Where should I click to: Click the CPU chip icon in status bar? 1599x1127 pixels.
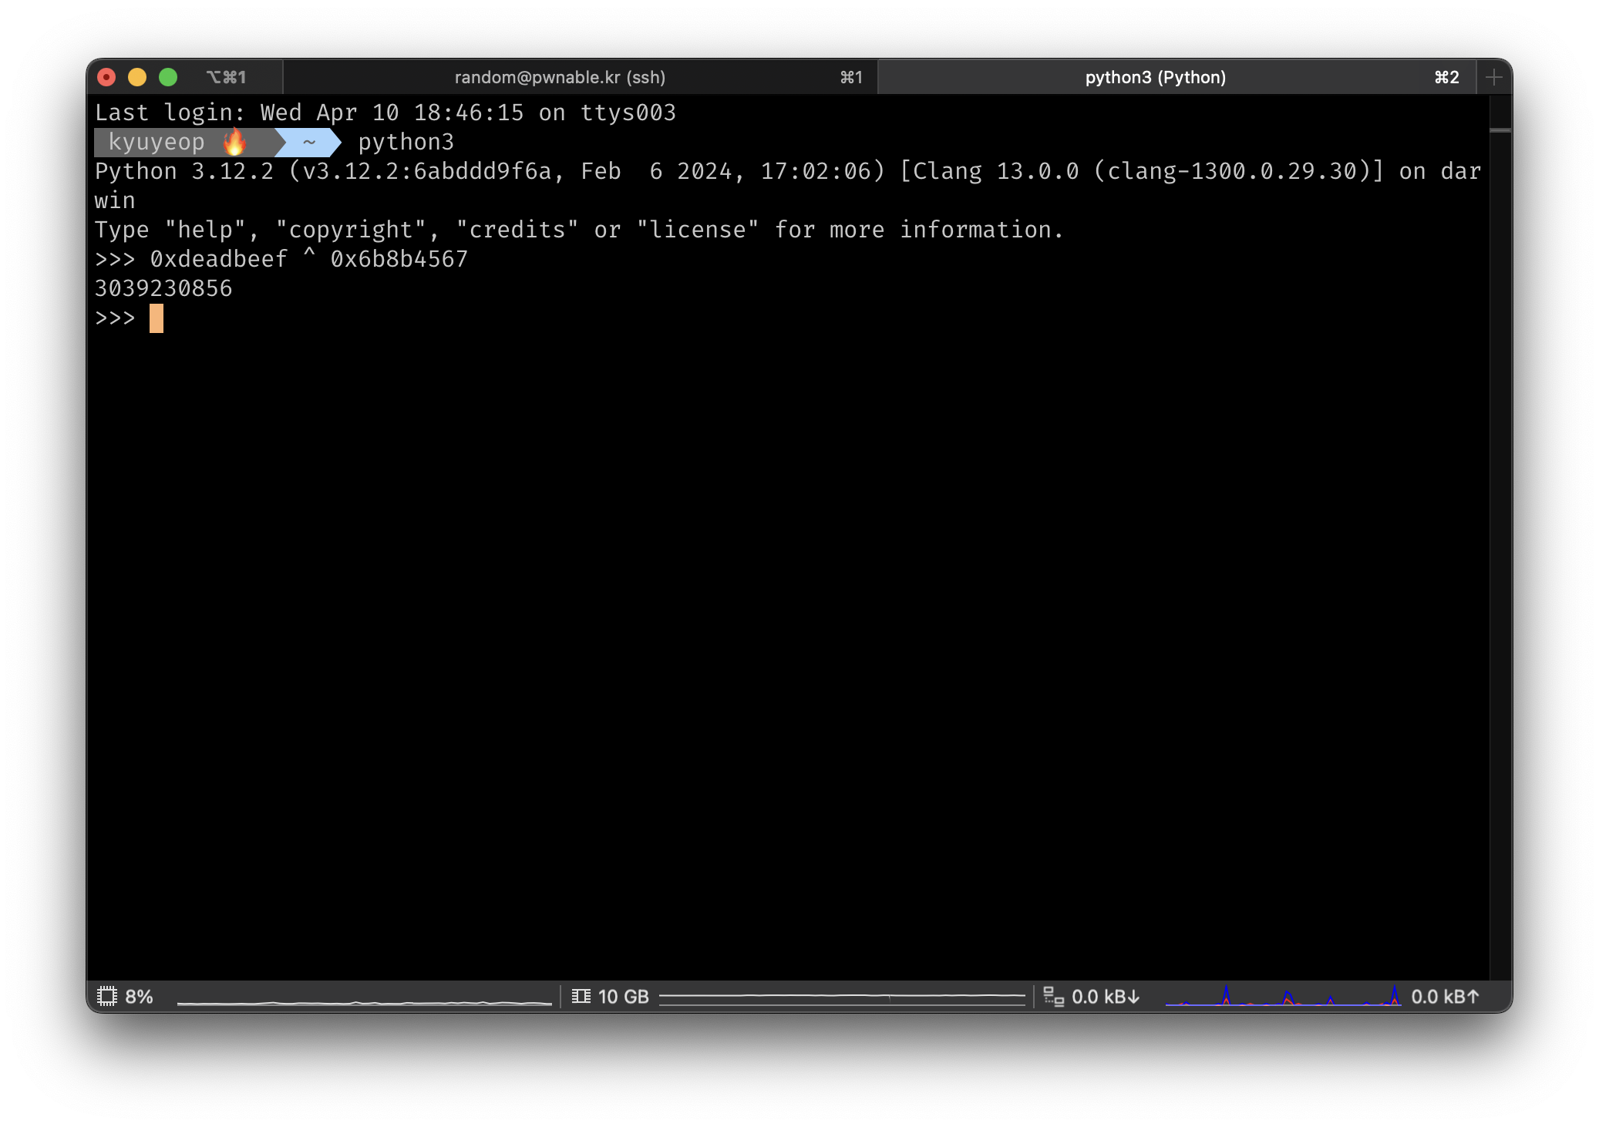[x=107, y=996]
